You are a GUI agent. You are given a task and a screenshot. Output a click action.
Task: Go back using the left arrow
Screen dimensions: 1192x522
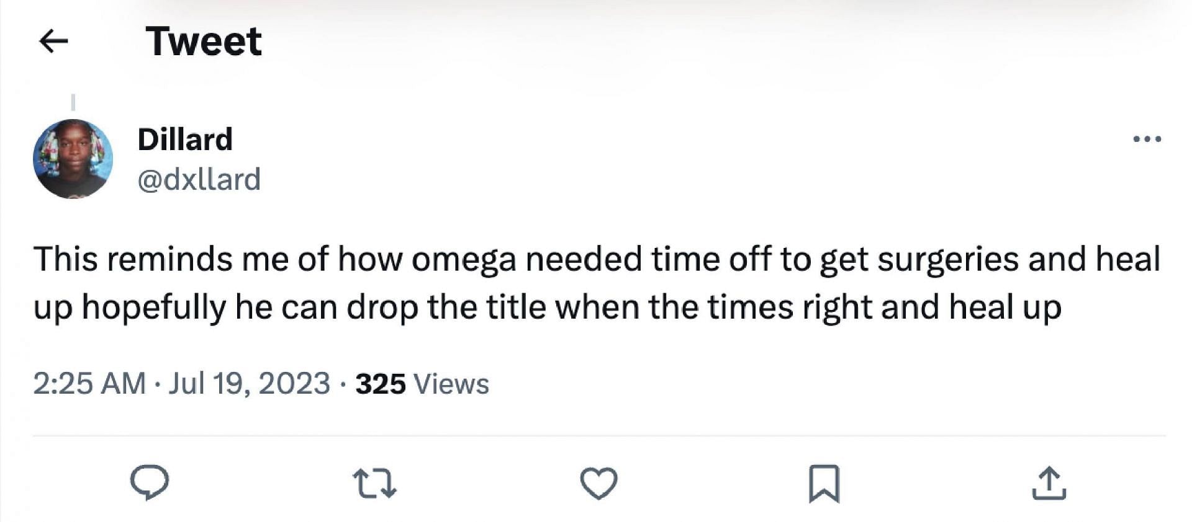click(x=53, y=42)
